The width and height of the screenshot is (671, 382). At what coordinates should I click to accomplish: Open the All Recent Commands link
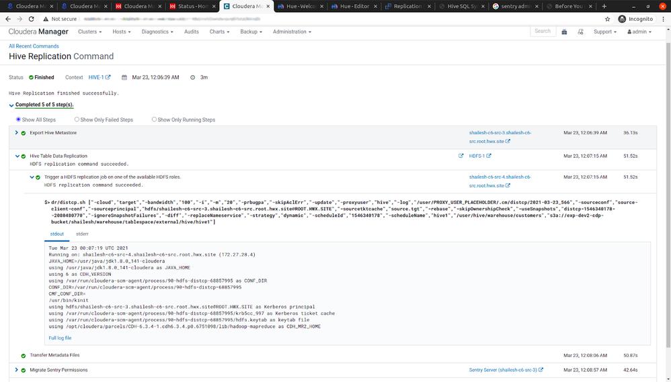pyautogui.click(x=34, y=46)
